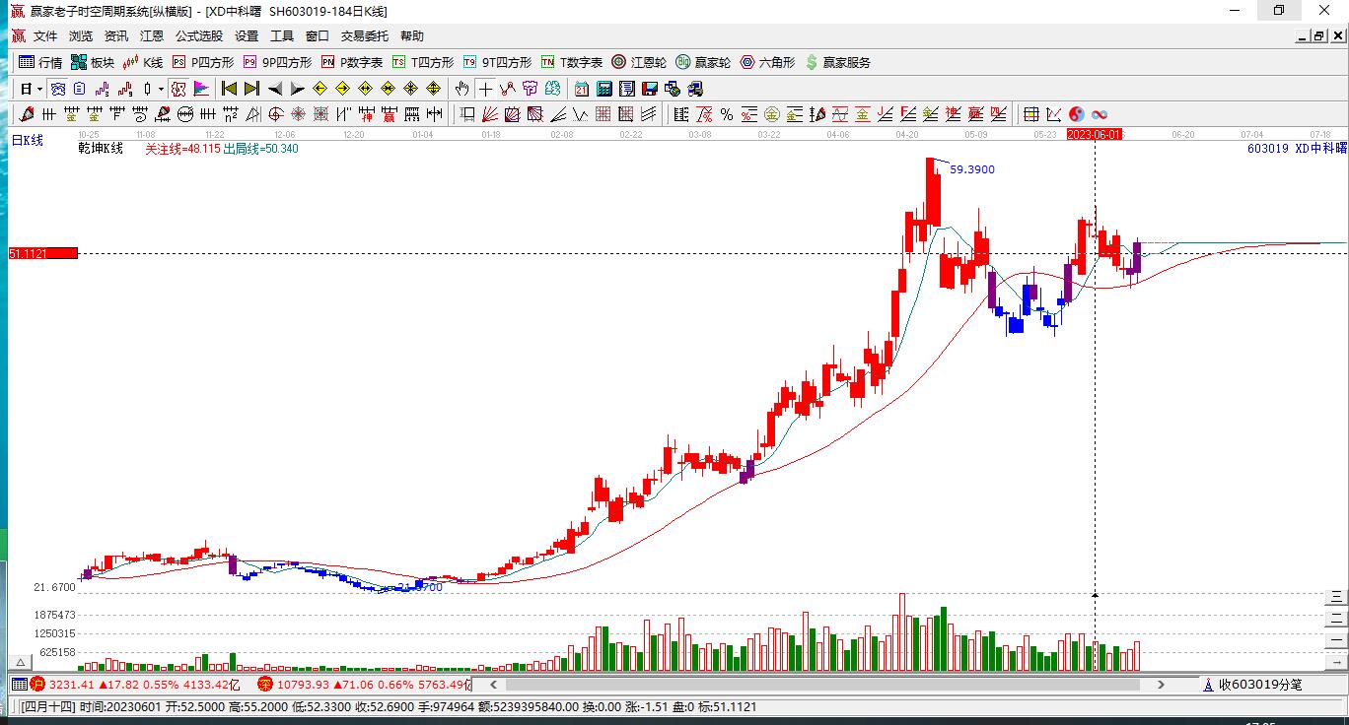Open the yin-yang taiji icon
This screenshot has width=1349, height=725.
pos(1077,114)
